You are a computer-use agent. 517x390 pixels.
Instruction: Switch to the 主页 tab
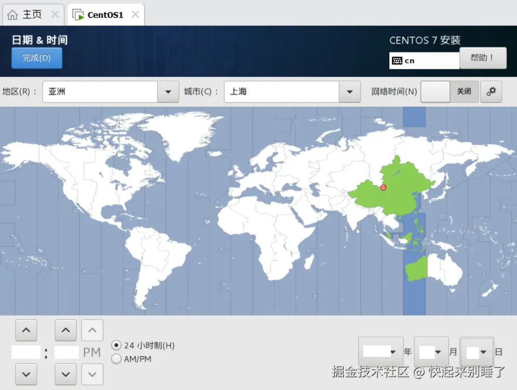[32, 15]
